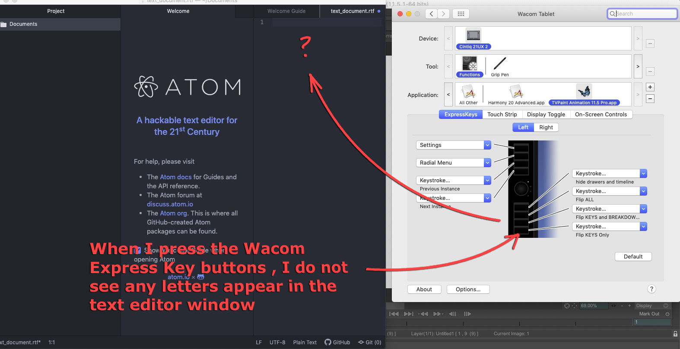Go to previous keyframe in TVPaint
This screenshot has width=680, height=349.
pyautogui.click(x=423, y=314)
